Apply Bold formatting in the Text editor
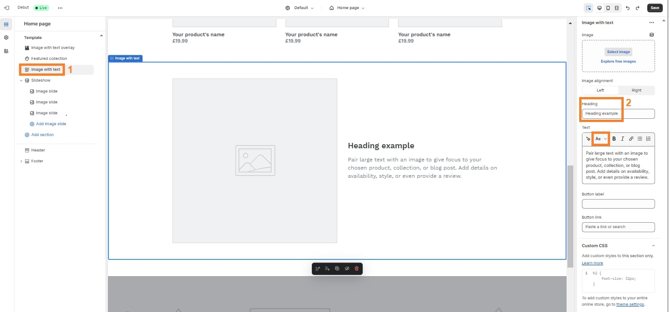 pos(614,138)
